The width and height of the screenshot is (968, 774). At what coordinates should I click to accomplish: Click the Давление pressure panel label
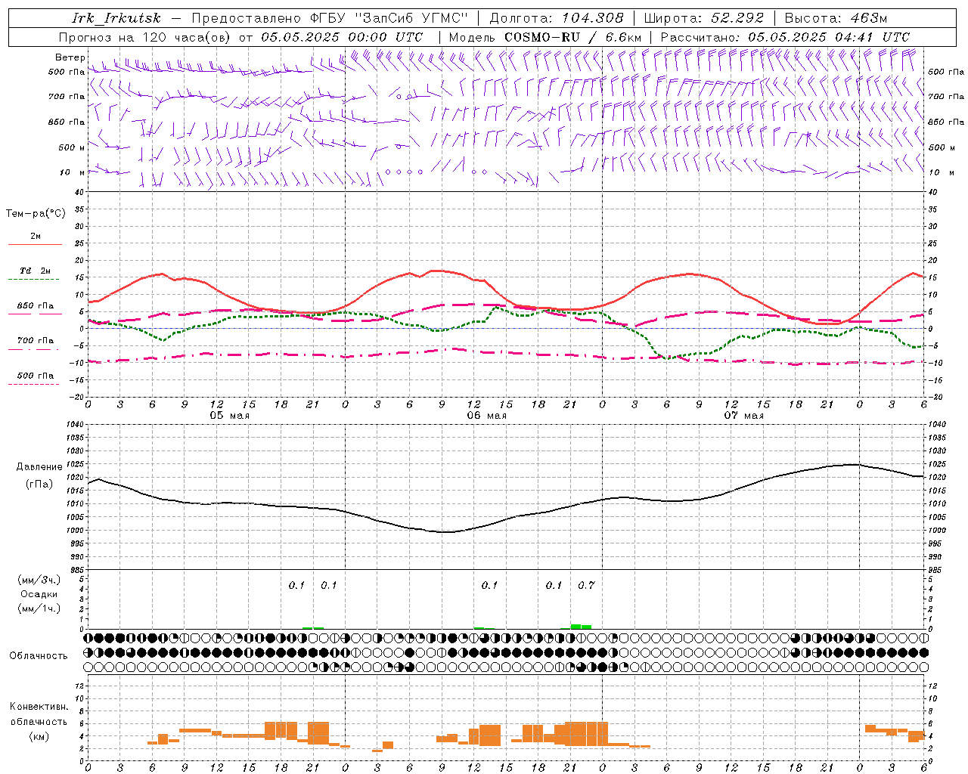tap(39, 467)
